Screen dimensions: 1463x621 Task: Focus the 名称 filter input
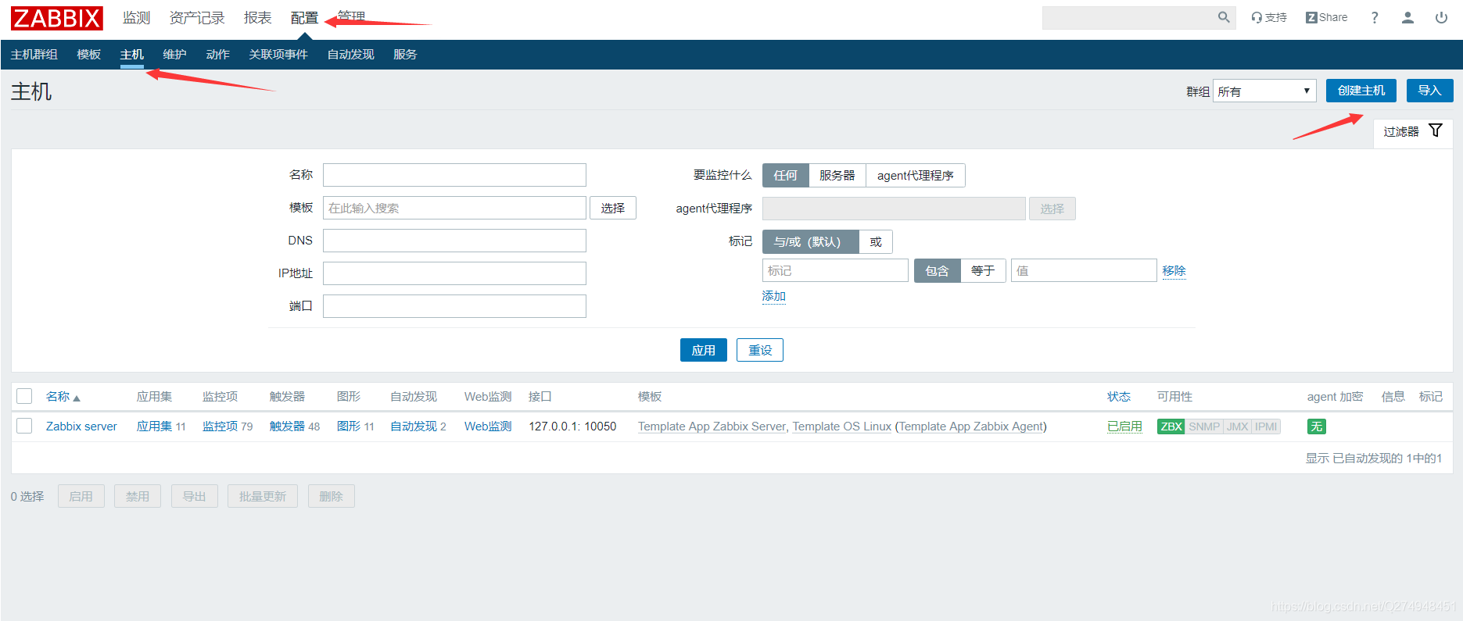point(454,175)
